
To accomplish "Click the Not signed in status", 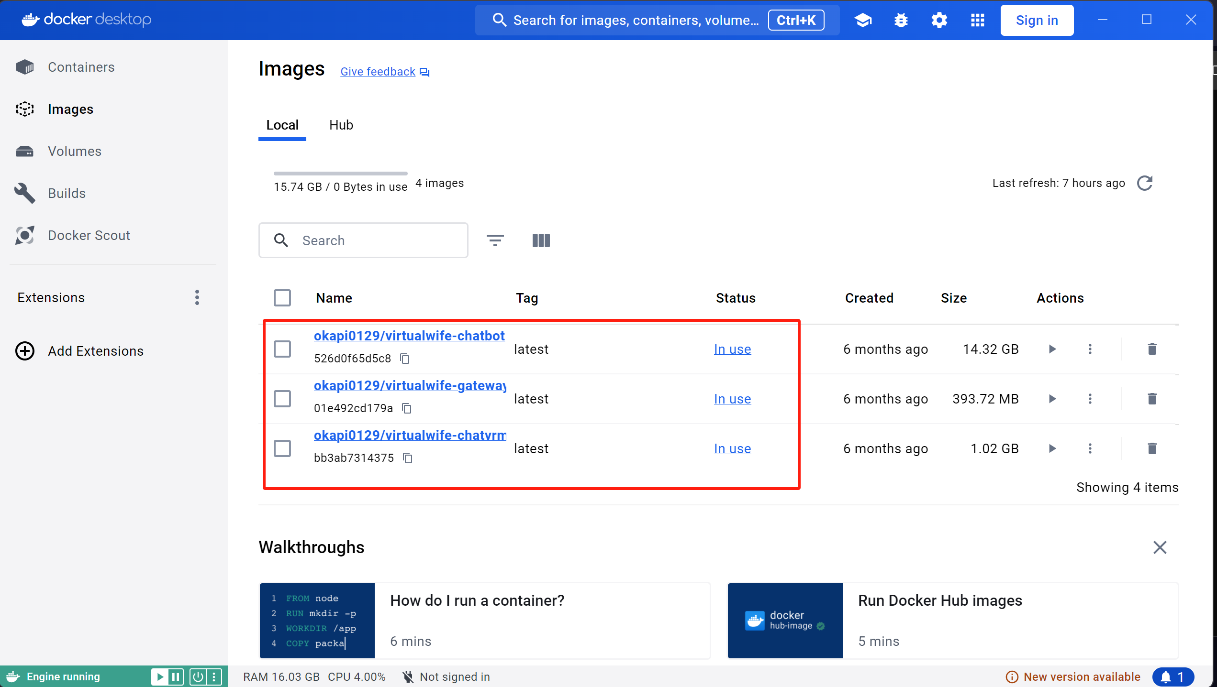I will coord(446,676).
